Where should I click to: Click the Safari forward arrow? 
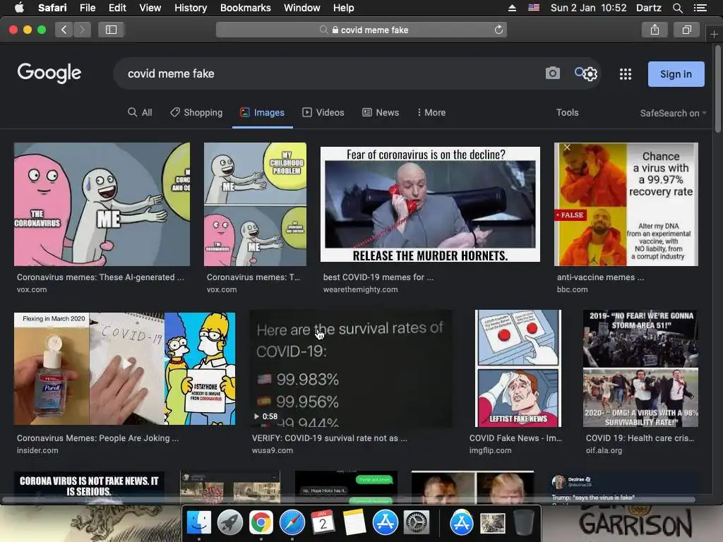click(82, 30)
